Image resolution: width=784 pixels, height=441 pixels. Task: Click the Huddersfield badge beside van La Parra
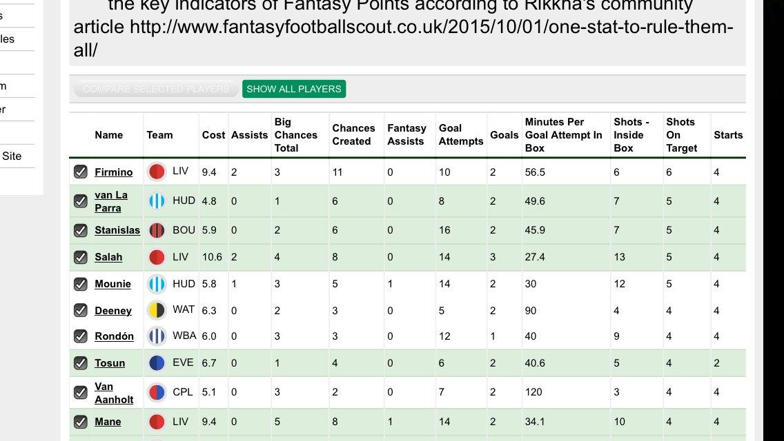tap(157, 201)
